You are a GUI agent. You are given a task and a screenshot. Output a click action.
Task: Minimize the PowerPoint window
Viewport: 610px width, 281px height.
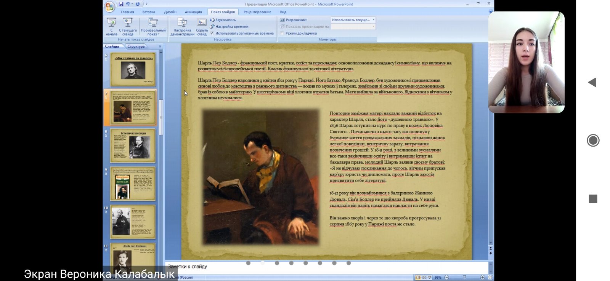click(x=467, y=4)
